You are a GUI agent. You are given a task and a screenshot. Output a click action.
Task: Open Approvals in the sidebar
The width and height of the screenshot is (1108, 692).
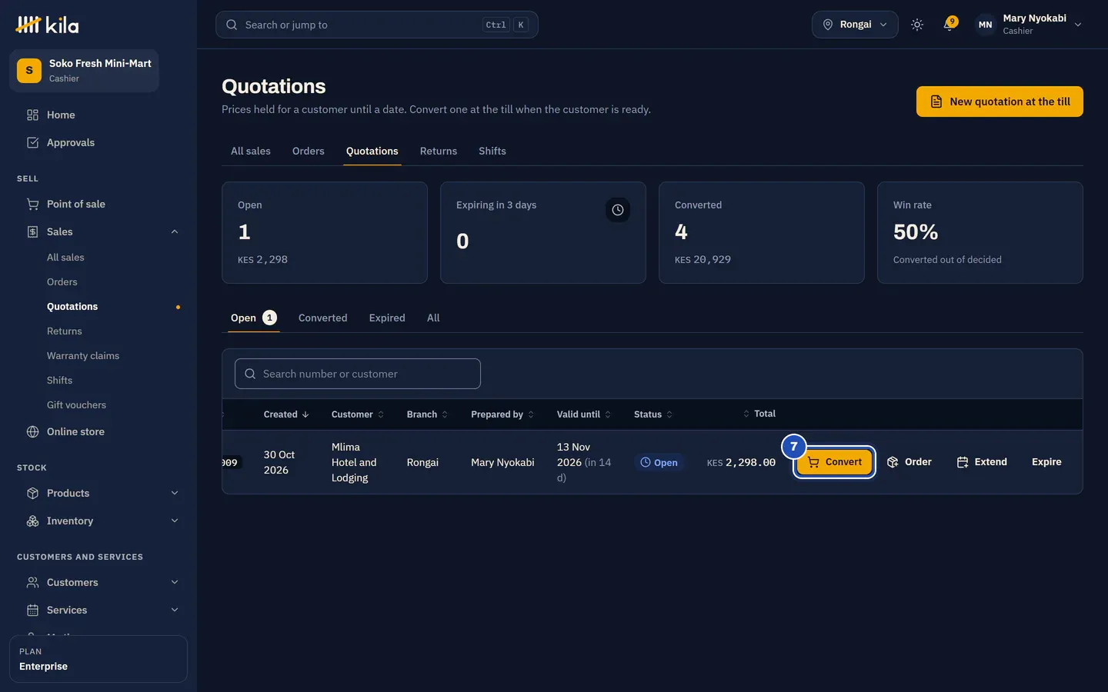98,142
